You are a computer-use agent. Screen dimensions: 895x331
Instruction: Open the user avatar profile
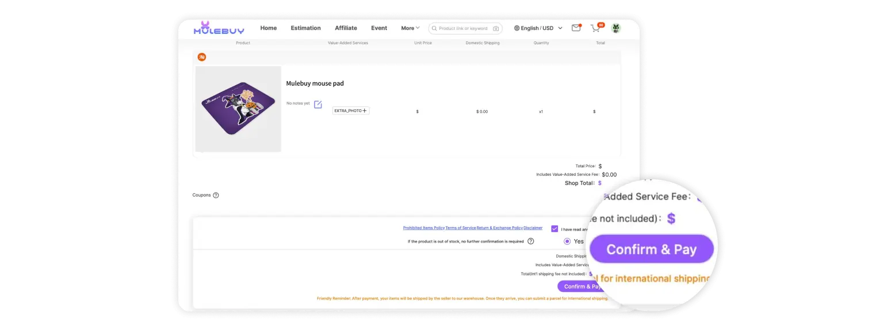[616, 28]
